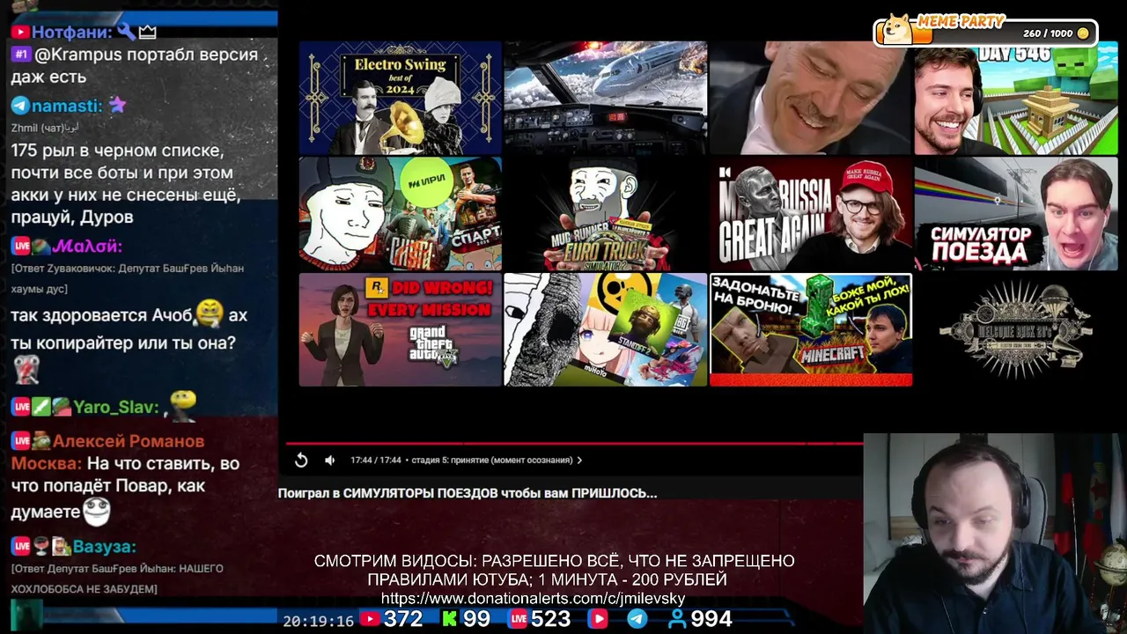Click the 20:19:16 clock in bottom bar
Viewport: 1127px width, 634px height.
[x=318, y=621]
